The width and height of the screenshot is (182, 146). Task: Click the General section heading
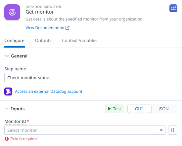pyautogui.click(x=19, y=56)
